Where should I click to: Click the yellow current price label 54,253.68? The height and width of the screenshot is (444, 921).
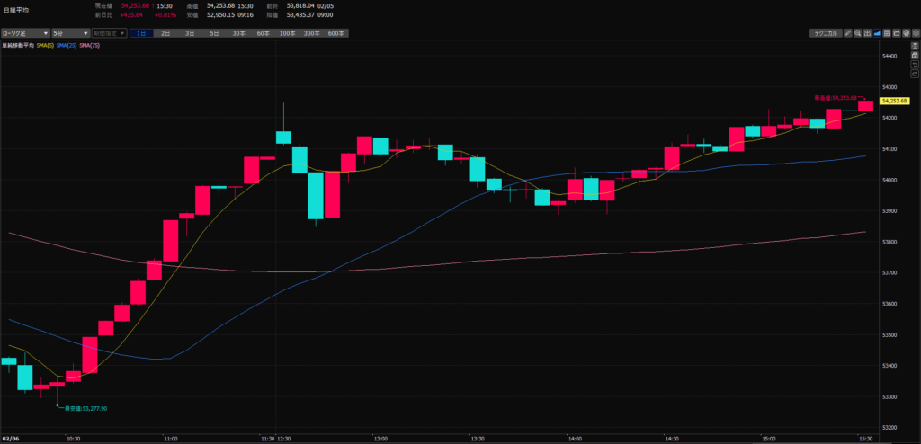coord(897,102)
